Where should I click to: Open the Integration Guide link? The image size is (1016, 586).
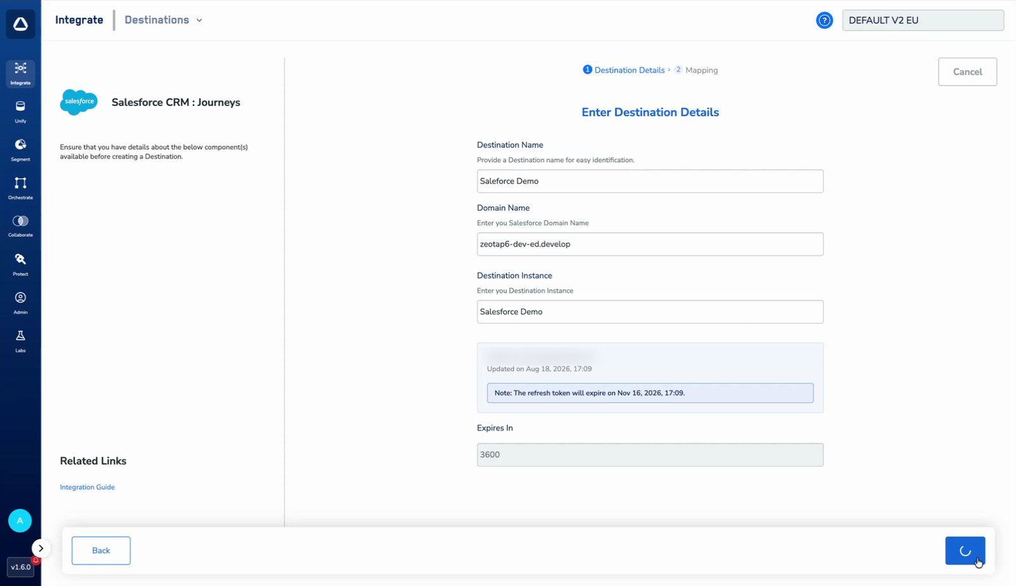point(87,487)
